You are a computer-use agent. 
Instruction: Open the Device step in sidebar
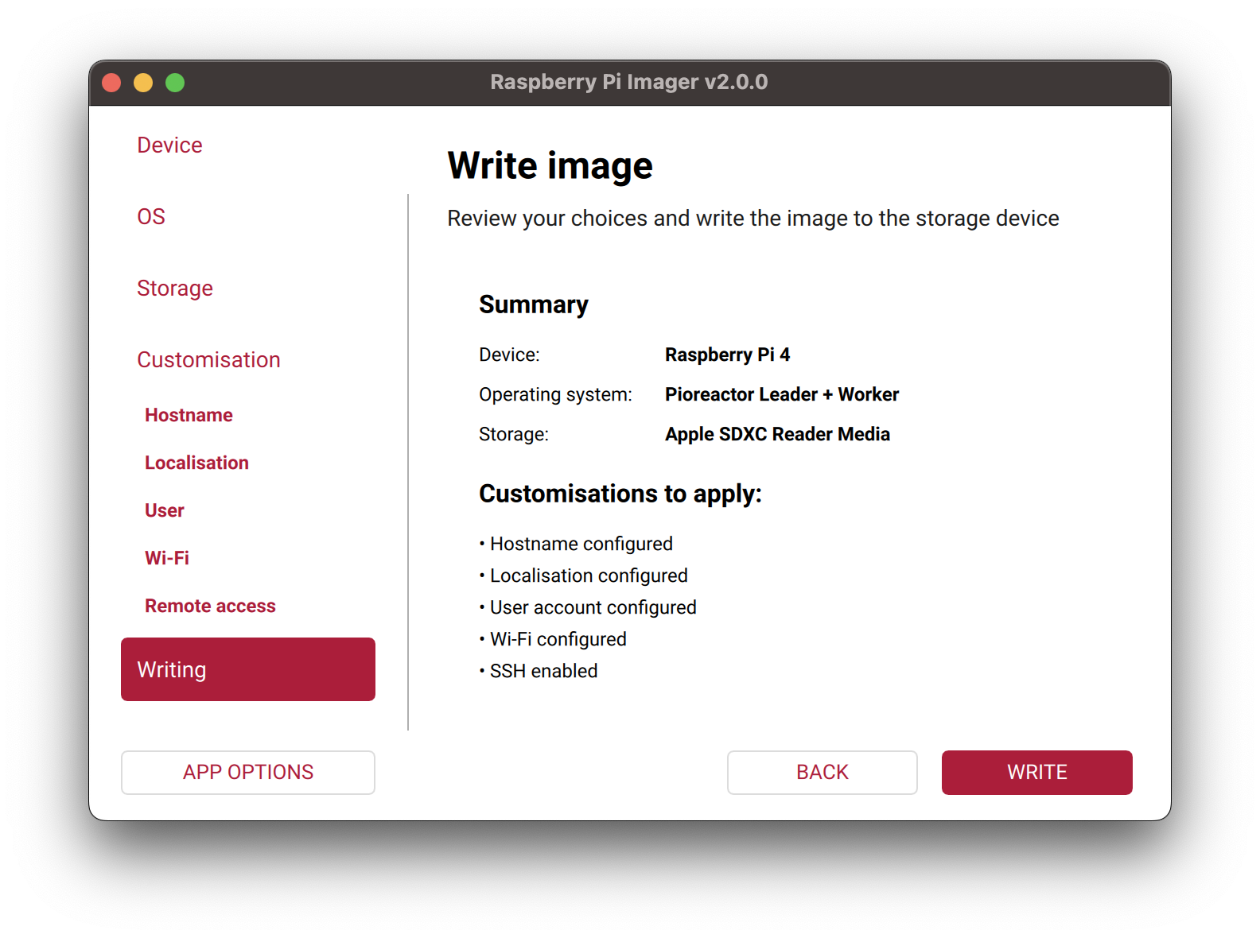tap(169, 145)
